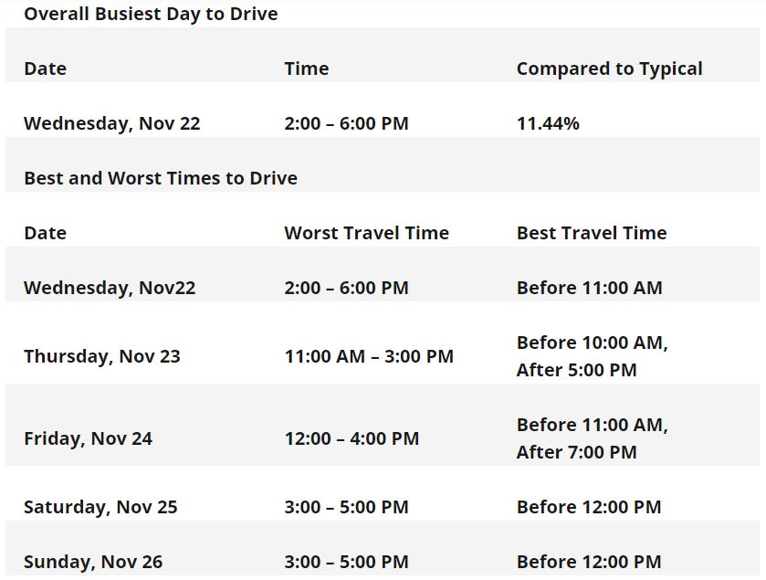This screenshot has height=580, width=766.
Task: Click the '11:00 AM – 3:00 PM' worst time
Action: [x=369, y=356]
